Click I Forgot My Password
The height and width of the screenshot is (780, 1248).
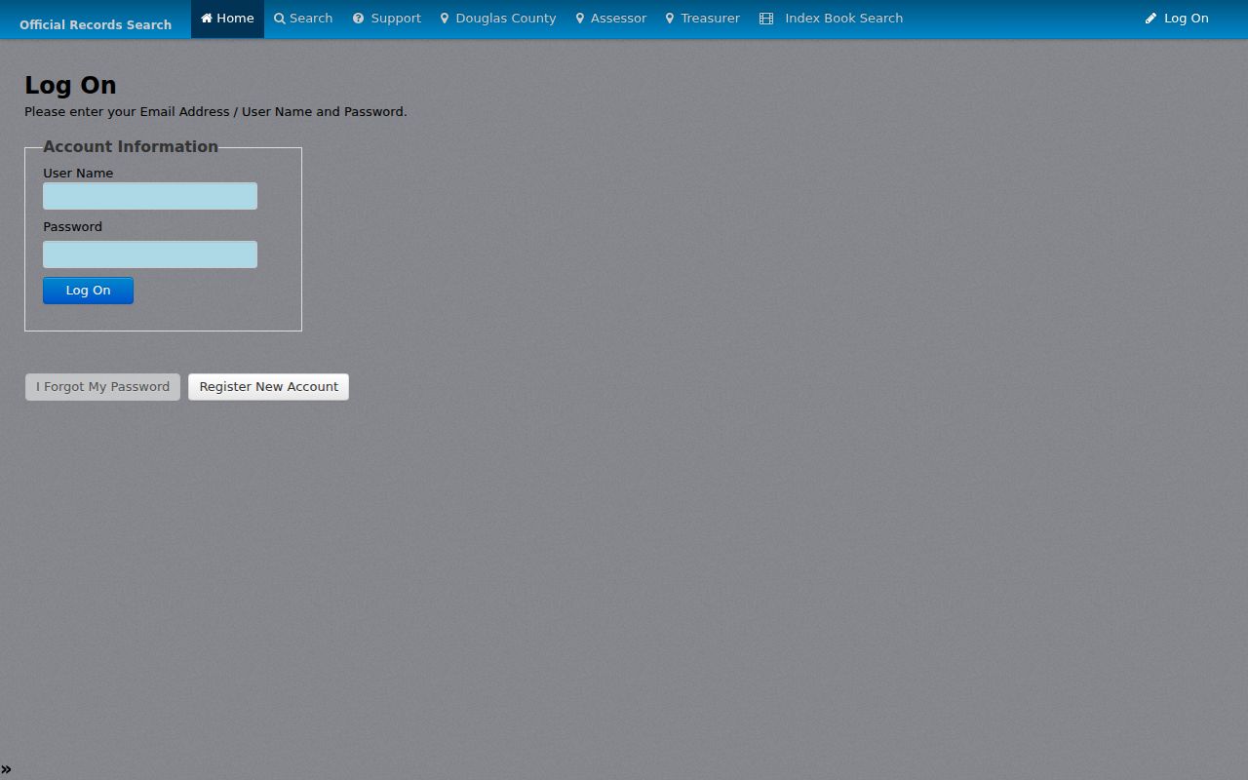click(x=102, y=387)
